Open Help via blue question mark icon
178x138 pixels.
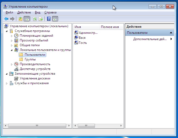[49, 19]
